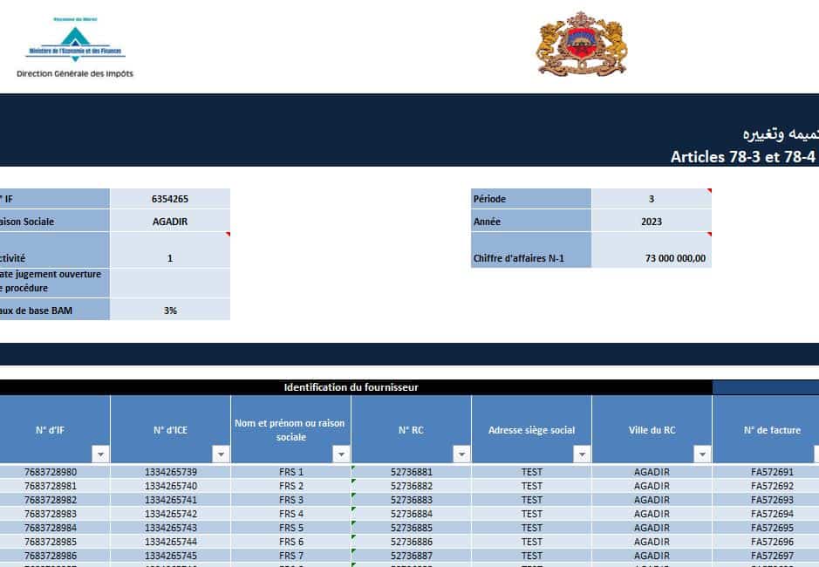Select invoice cell FA572696
The width and height of the screenshot is (819, 567).
(767, 542)
